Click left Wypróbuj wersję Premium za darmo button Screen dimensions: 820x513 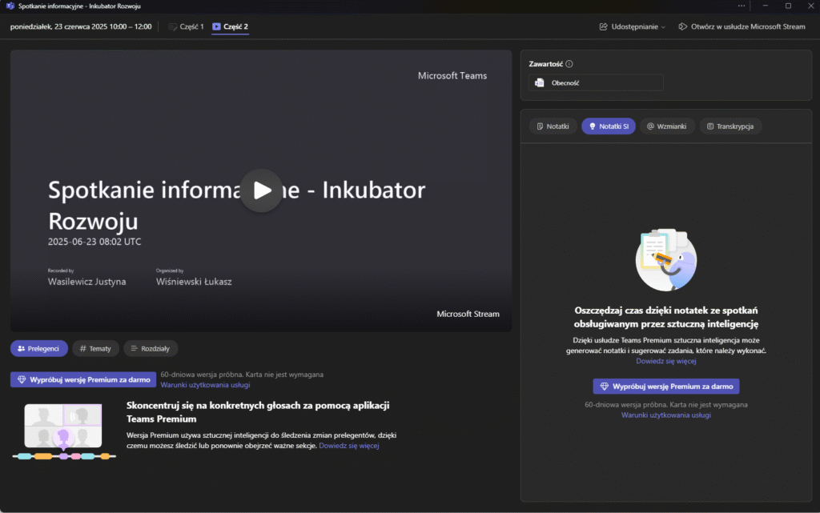pos(83,380)
